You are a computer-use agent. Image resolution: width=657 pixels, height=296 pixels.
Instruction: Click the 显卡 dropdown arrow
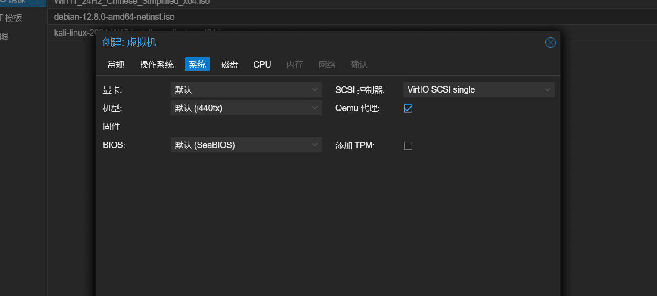click(x=315, y=89)
